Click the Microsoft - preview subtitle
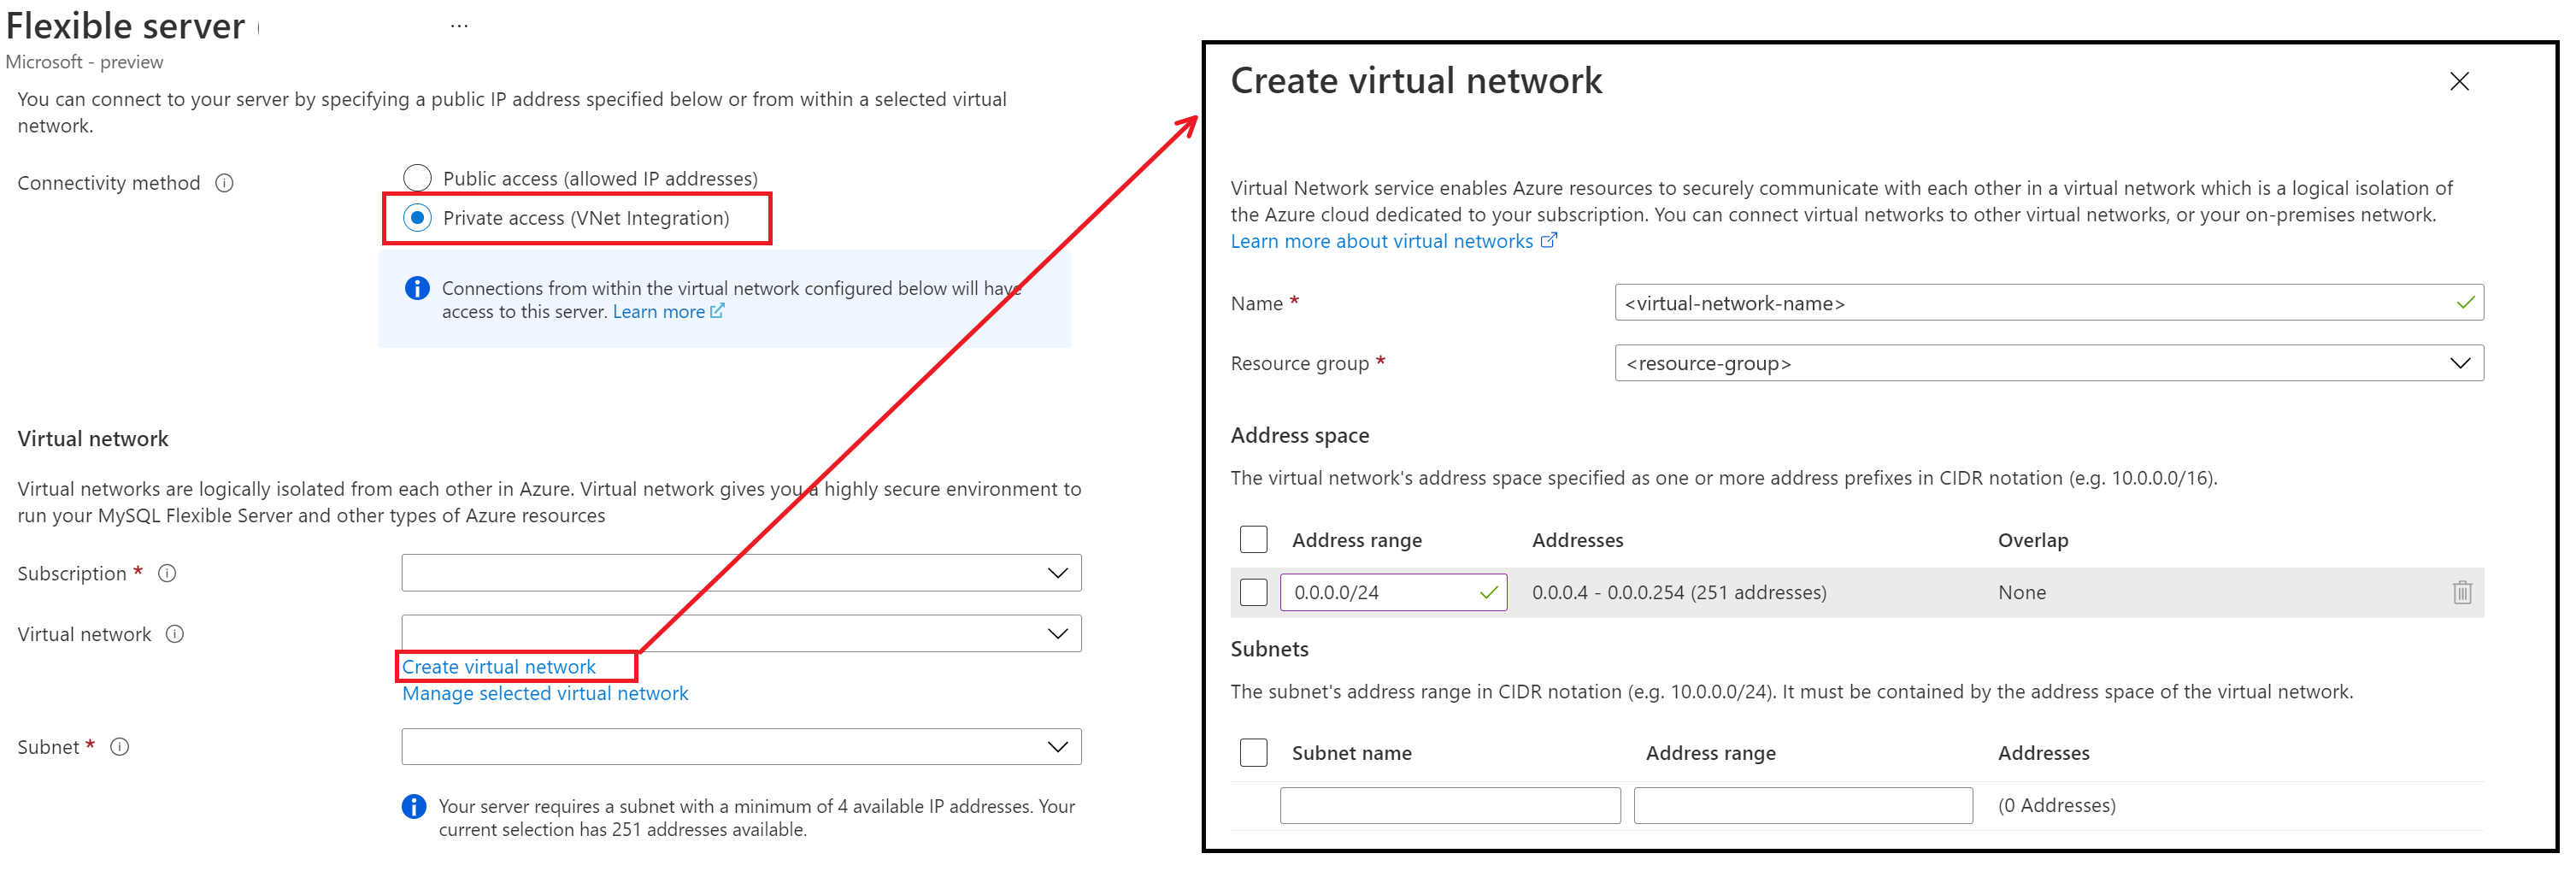The width and height of the screenshot is (2576, 877). (84, 62)
